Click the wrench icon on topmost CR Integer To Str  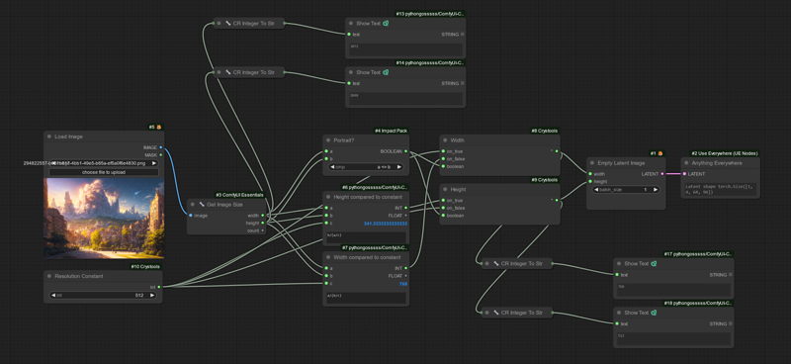click(x=228, y=23)
